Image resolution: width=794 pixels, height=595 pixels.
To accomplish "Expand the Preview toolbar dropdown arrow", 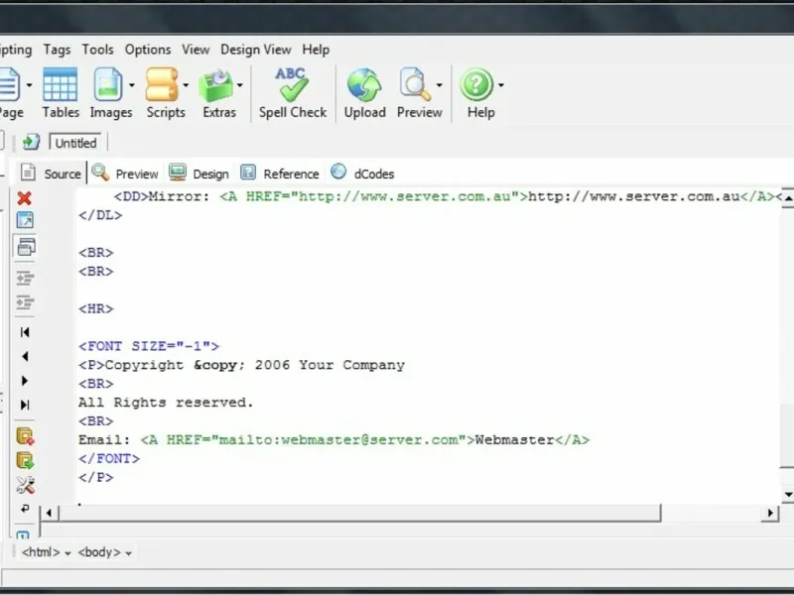I will click(440, 85).
